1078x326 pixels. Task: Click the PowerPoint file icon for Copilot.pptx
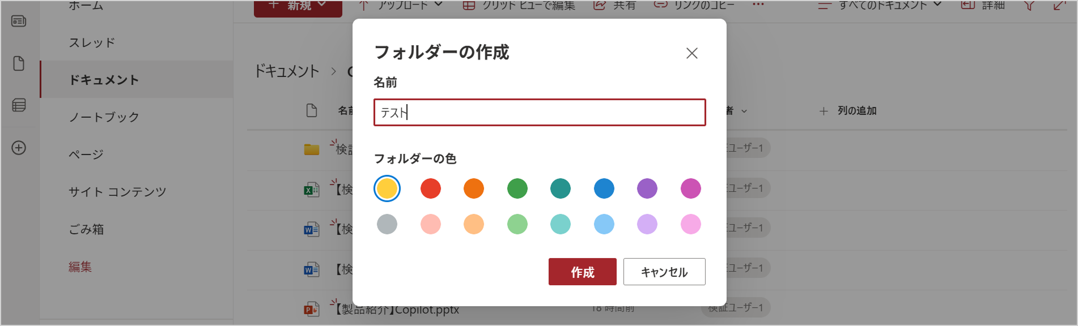(311, 309)
